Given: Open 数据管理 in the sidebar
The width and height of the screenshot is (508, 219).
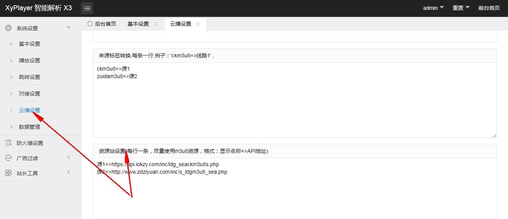Looking at the screenshot, I should point(30,127).
